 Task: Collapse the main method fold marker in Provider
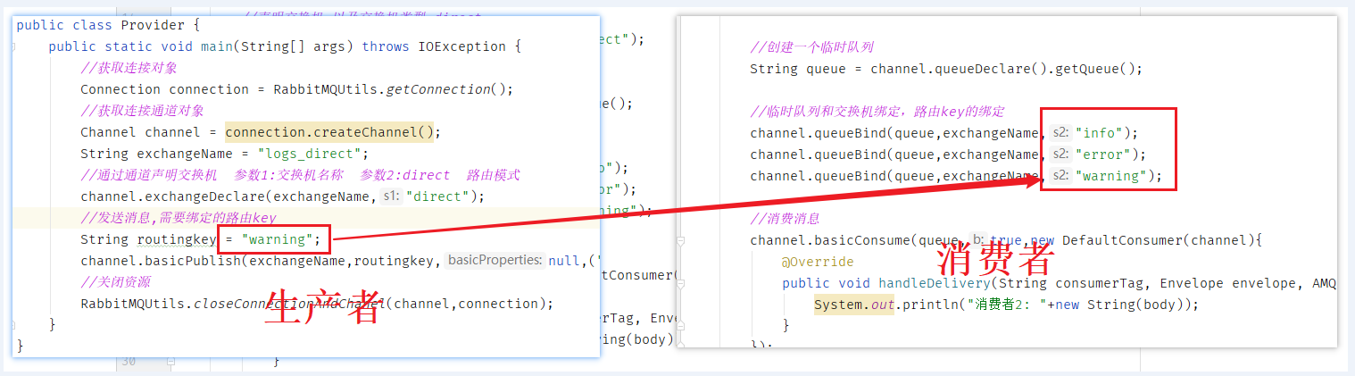coord(14,46)
